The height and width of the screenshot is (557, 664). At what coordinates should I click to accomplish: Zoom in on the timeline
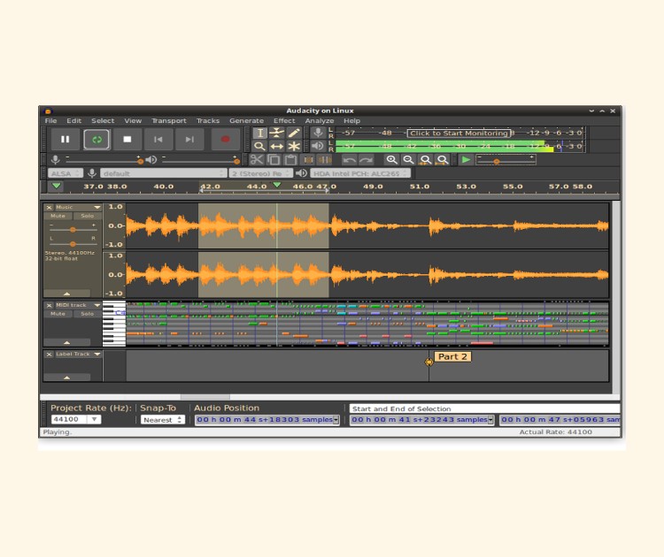pyautogui.click(x=391, y=160)
